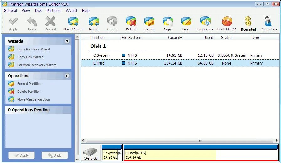Click sidebar scrollbar down arrow

pyautogui.click(x=77, y=159)
